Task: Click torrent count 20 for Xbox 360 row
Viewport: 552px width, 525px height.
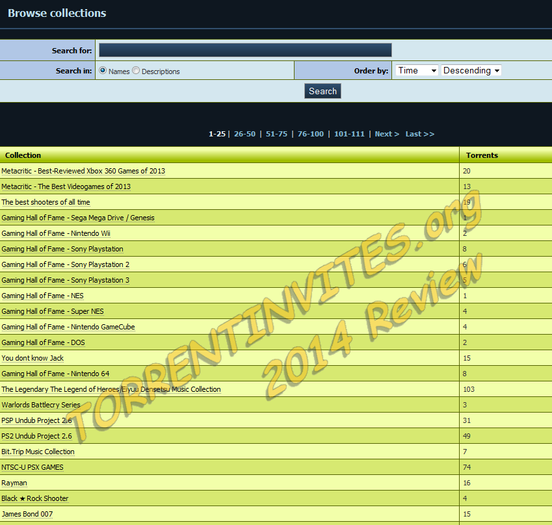Action: [x=466, y=171]
